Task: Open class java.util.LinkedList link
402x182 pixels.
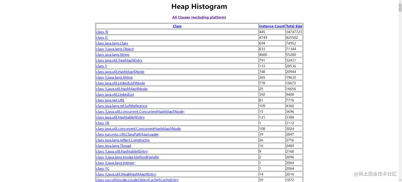Action: coord(115,94)
